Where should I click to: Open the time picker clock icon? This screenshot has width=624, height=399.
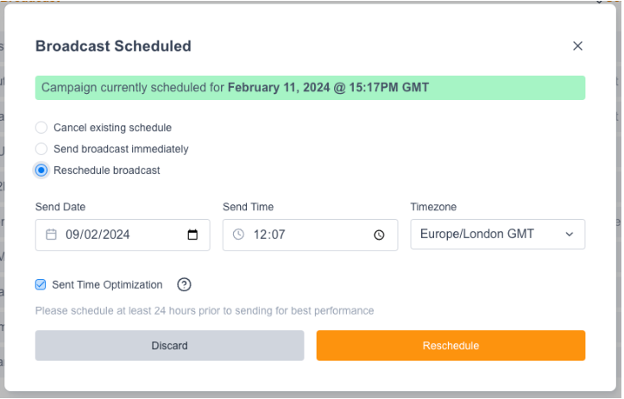click(379, 234)
